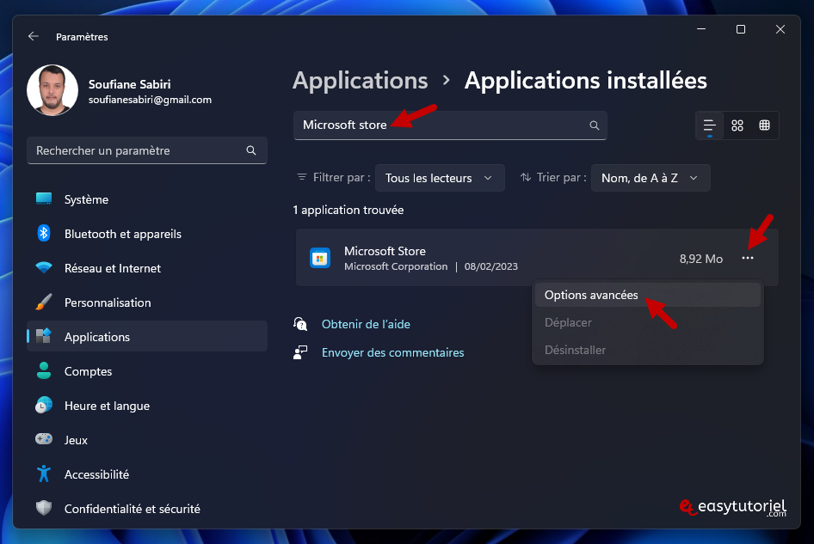The height and width of the screenshot is (544, 814).
Task: Click the 1 application trouvée text
Action: coord(348,210)
